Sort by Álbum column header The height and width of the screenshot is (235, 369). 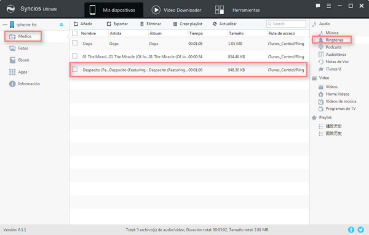click(x=156, y=33)
